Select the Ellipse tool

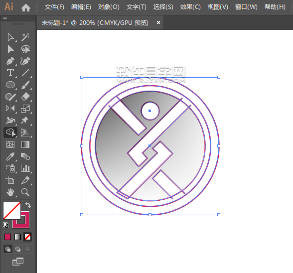point(10,85)
